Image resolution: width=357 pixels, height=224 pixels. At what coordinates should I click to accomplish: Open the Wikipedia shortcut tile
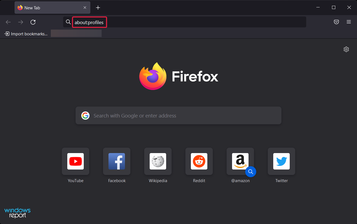point(158,161)
